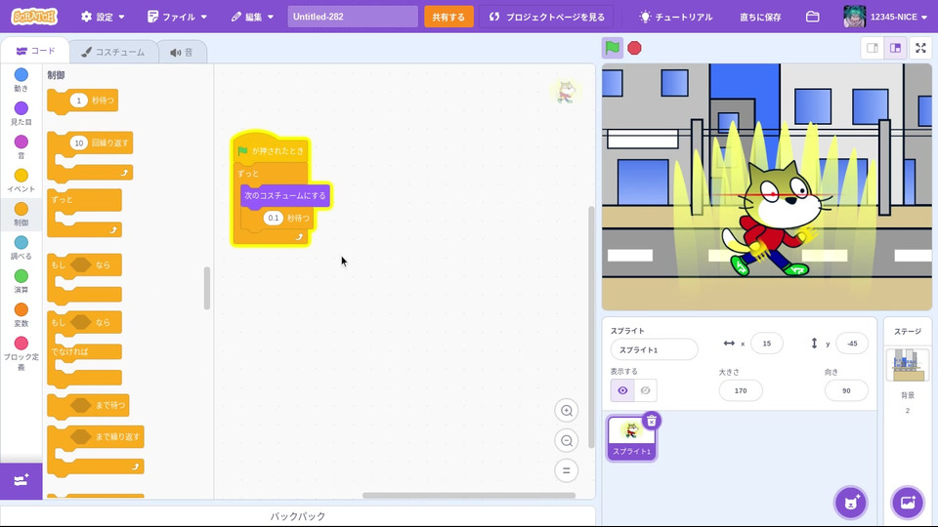Image resolution: width=938 pixels, height=527 pixels.
Task: Select the stage backdrop thumbnail
Action: click(x=908, y=364)
